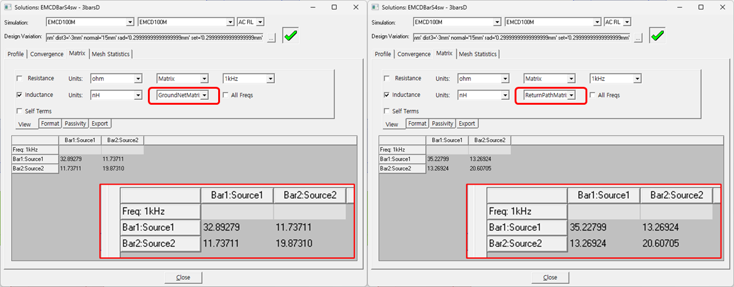Expand the GroundNetMatrix dropdown

205,95
